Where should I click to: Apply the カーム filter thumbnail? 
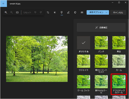pyautogui.click(x=119, y=61)
